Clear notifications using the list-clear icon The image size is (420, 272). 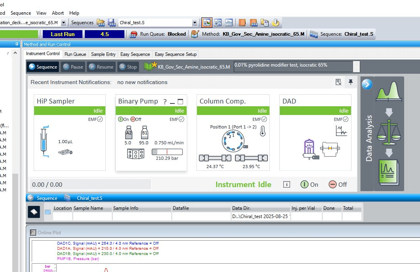338,82
